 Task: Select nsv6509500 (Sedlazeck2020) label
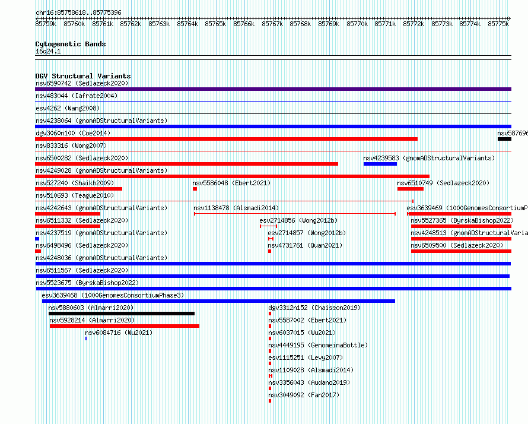(x=457, y=245)
